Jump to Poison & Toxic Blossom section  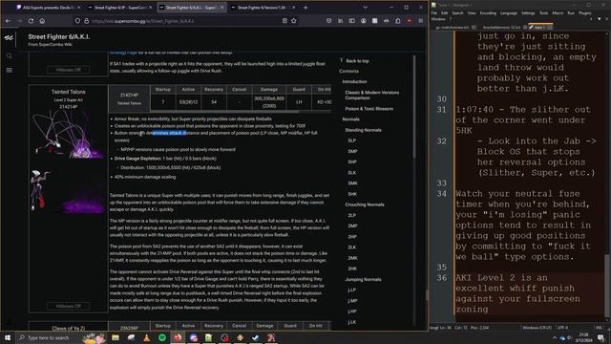pos(369,109)
